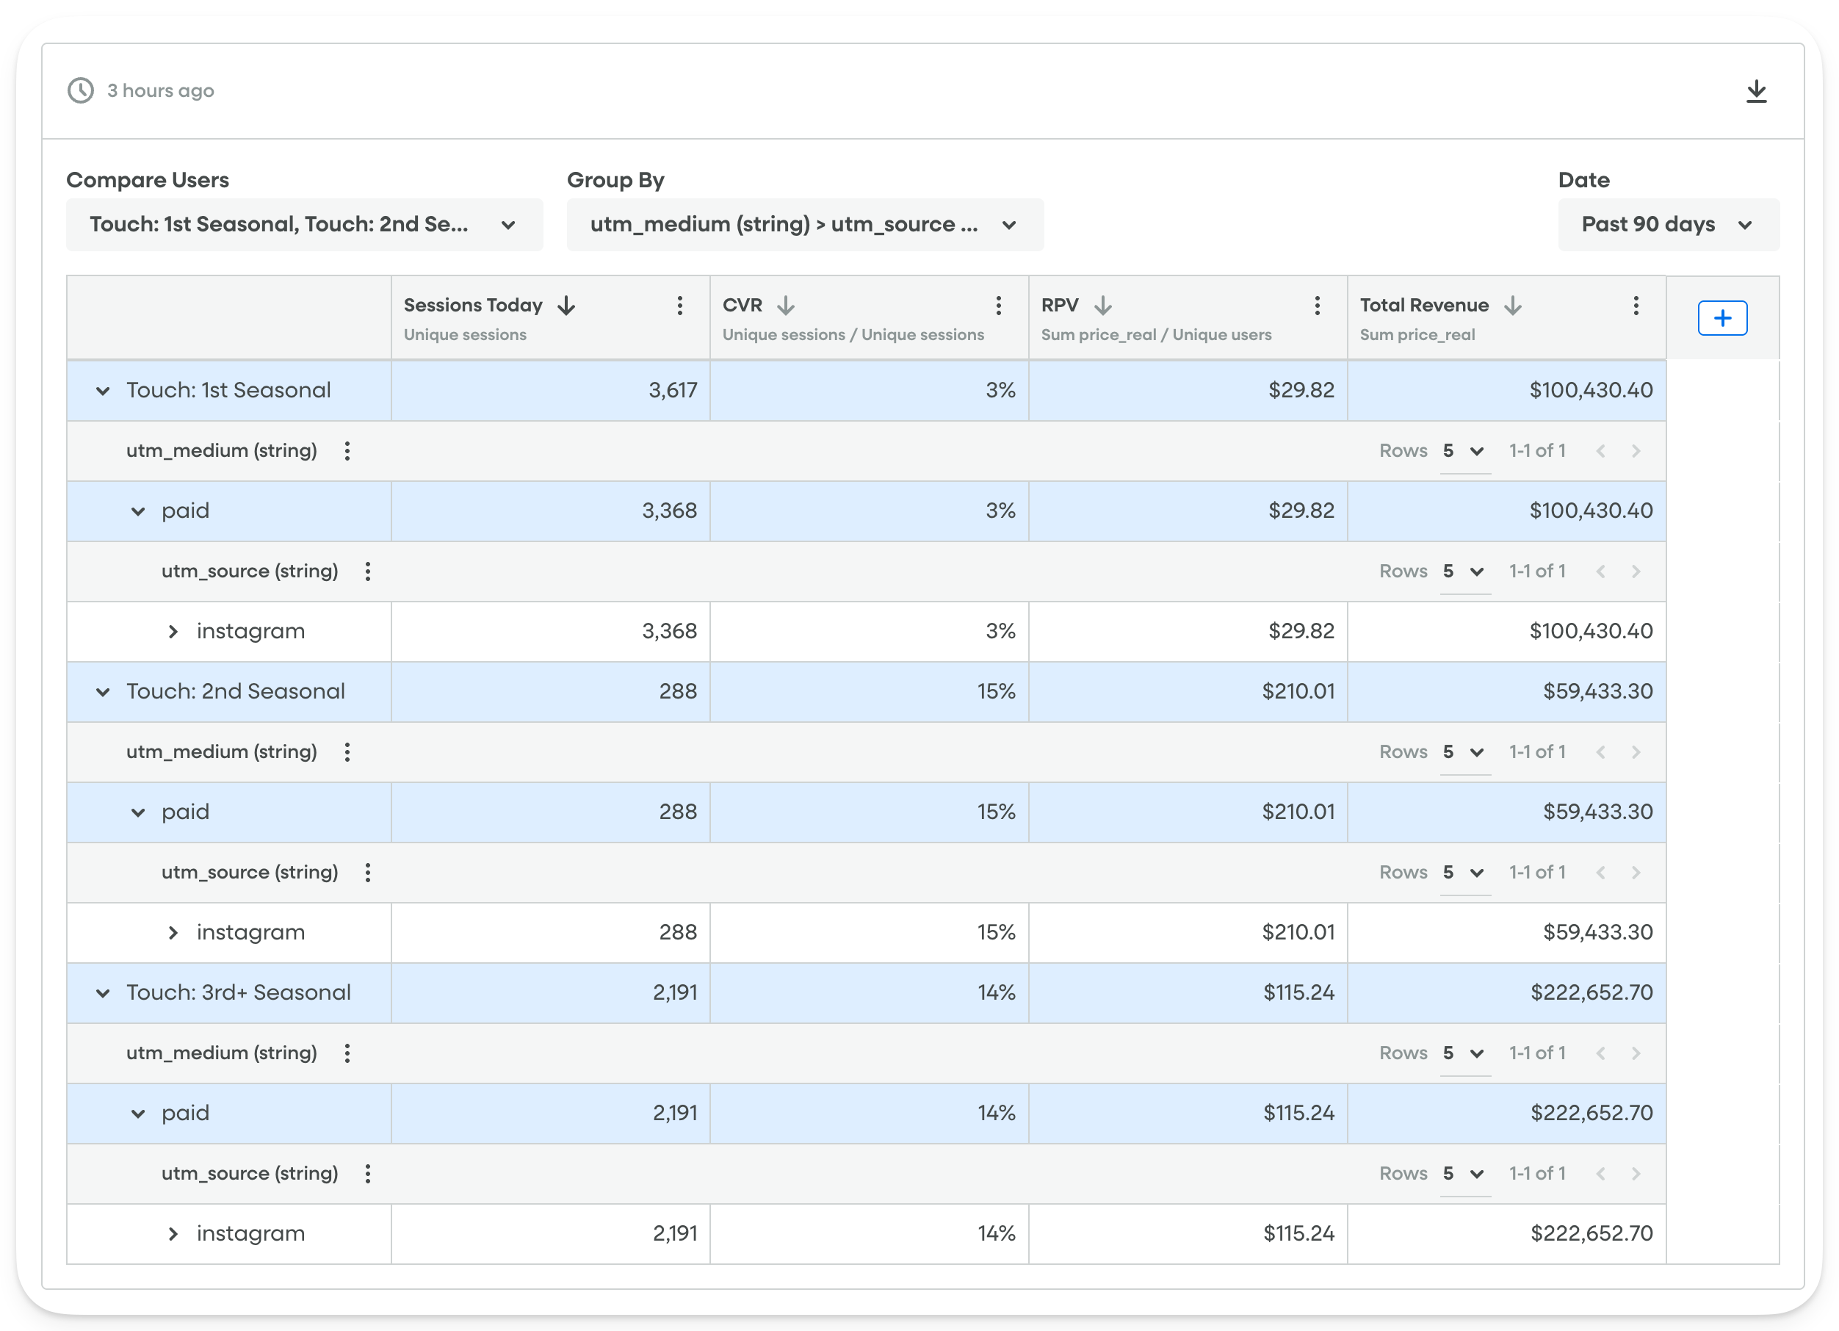Screen dimensions: 1839x1331
Task: Go to next page of utm_medium rows
Action: click(1637, 451)
